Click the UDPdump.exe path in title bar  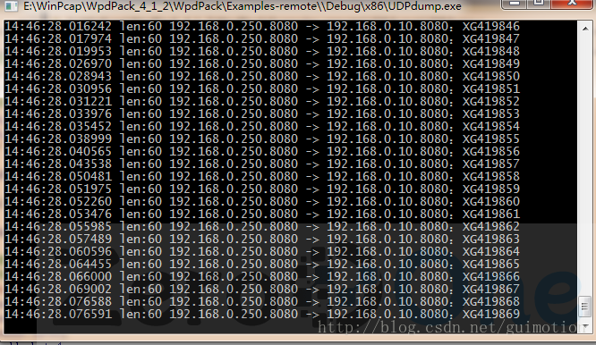pos(243,6)
